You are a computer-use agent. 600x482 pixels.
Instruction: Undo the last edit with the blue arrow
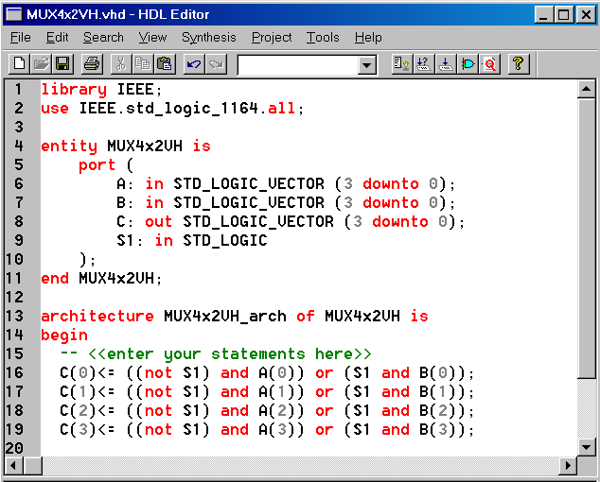click(x=194, y=64)
